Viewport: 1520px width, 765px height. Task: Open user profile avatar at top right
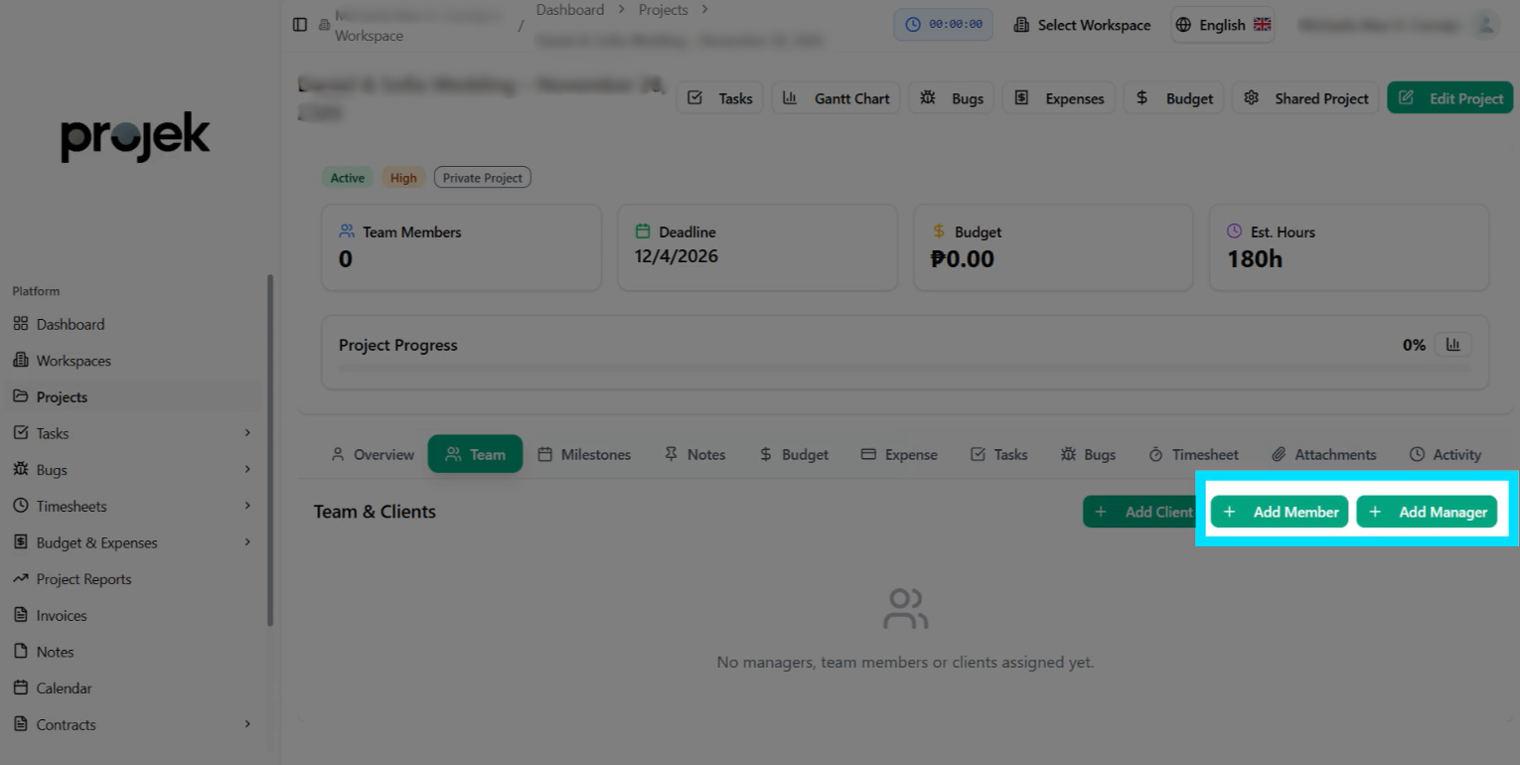coord(1486,25)
